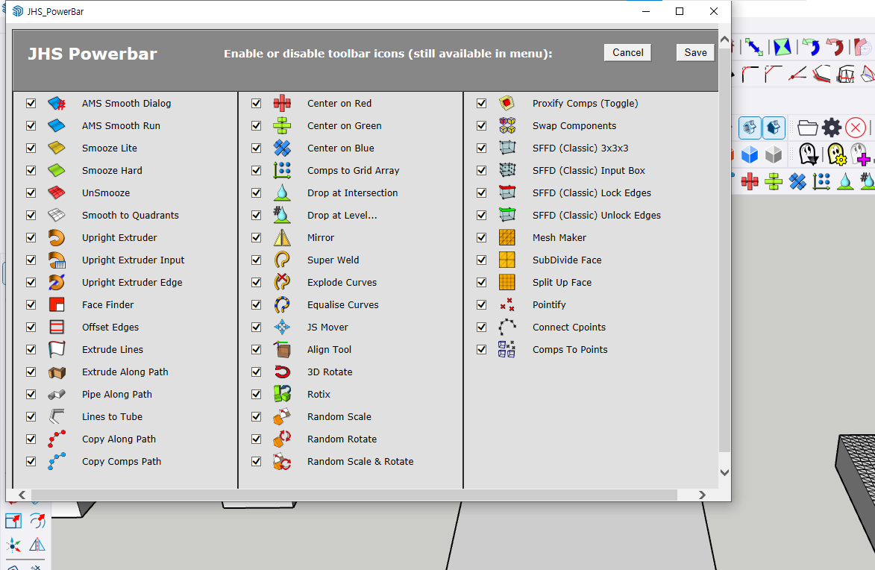
Task: Click the "Copy Comps Path" label
Action: point(122,461)
